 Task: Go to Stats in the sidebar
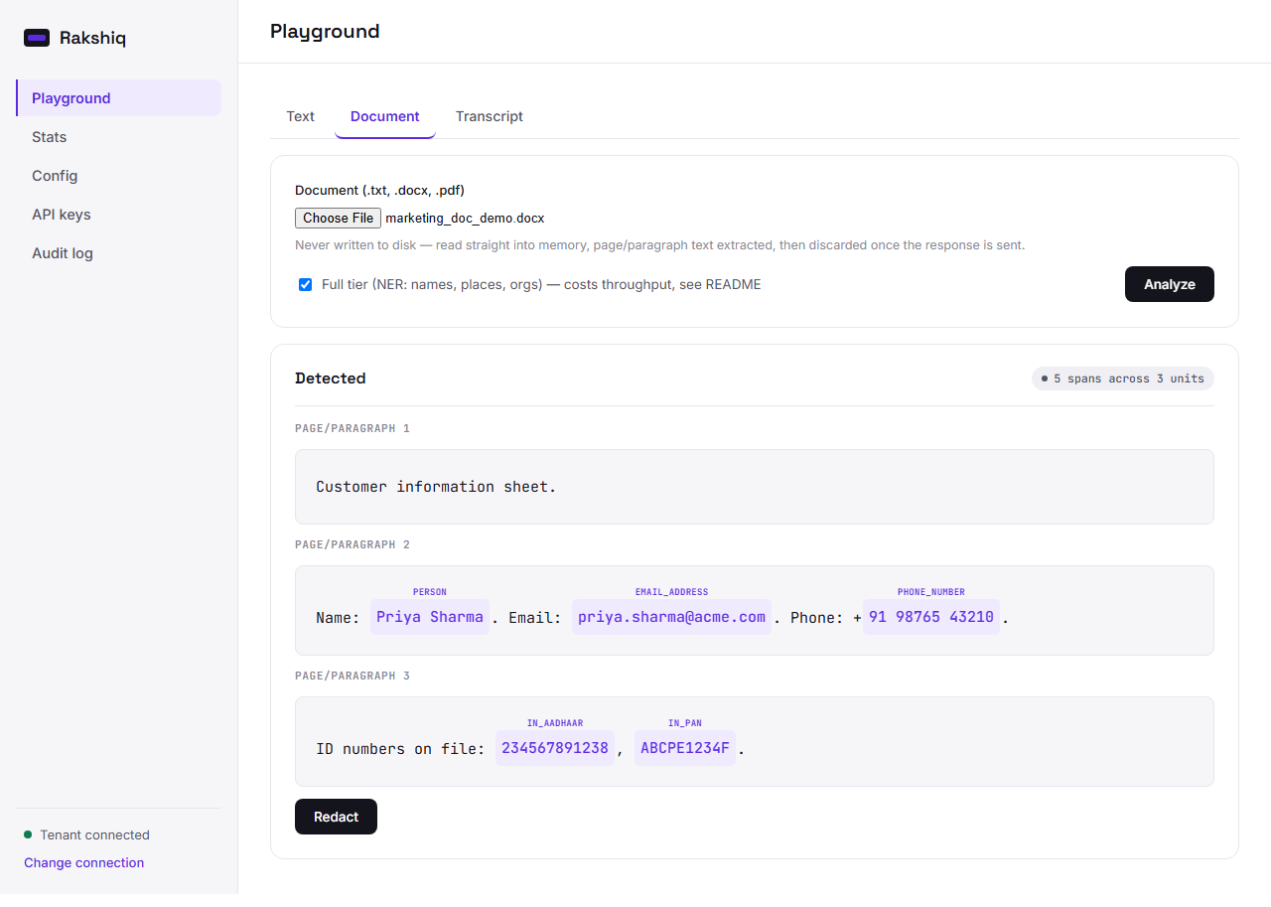119,137
